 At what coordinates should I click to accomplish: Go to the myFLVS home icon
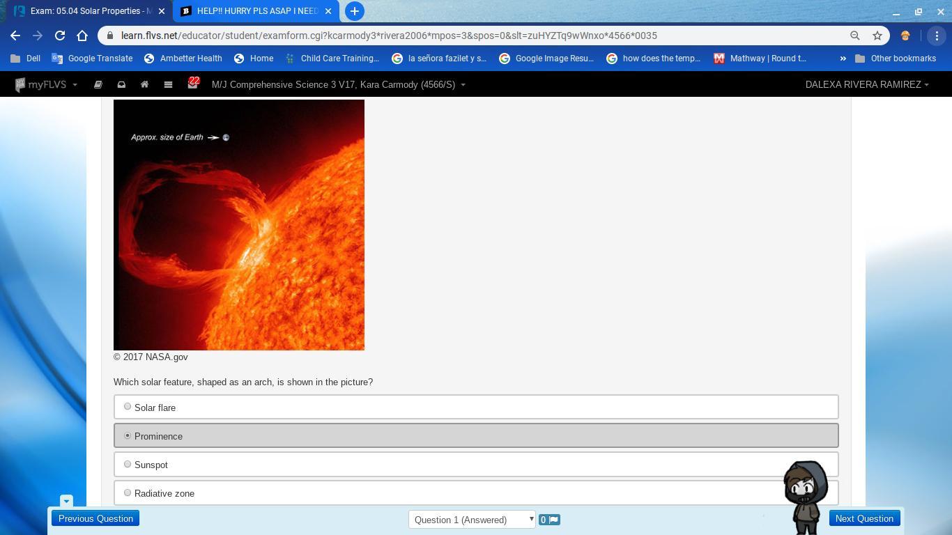(x=144, y=84)
